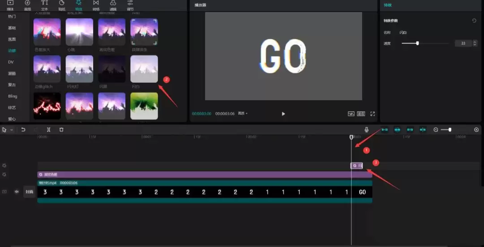Open the 文本 text tool

[x=44, y=5]
